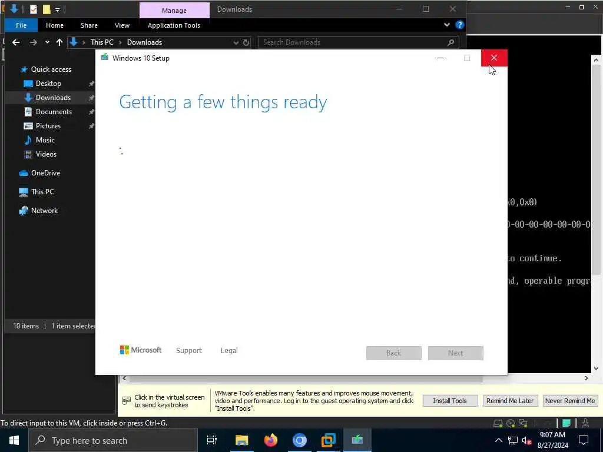This screenshot has width=603, height=452.
Task: Click the VMware scroll-up arrow
Action: [x=596, y=60]
